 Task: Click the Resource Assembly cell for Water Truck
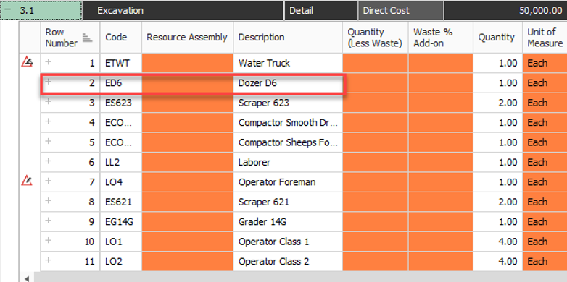click(x=187, y=63)
